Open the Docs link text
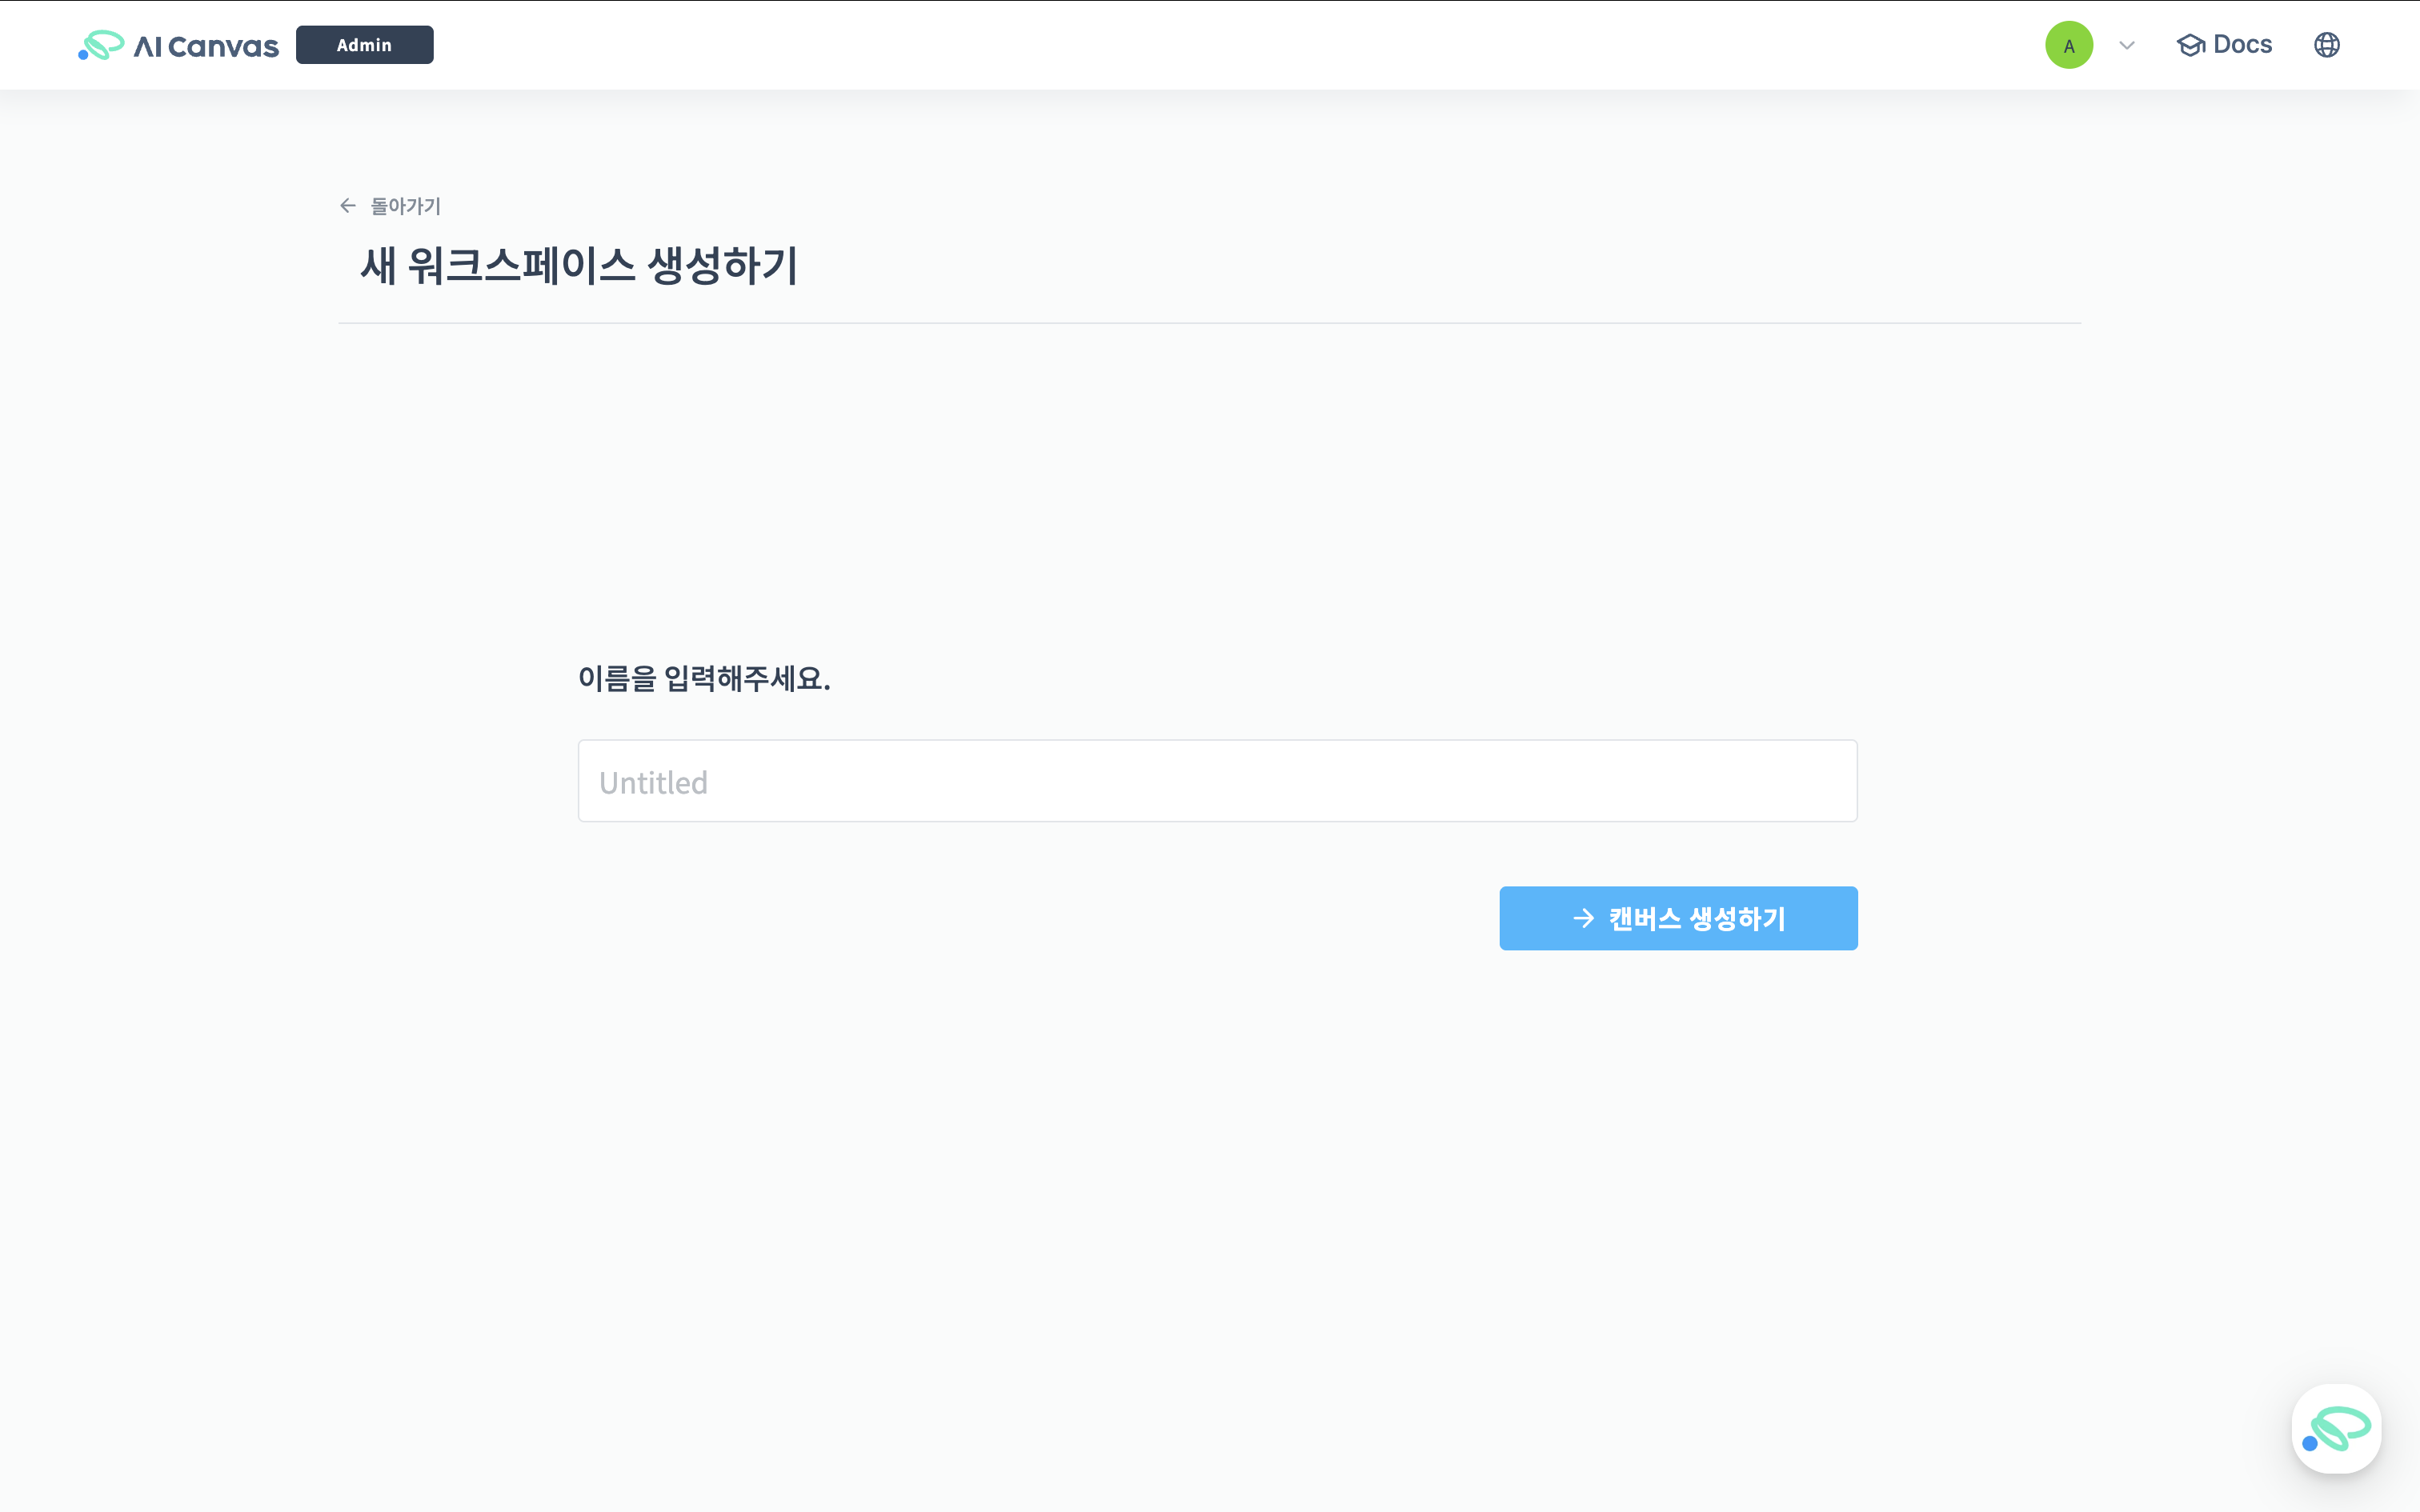2420x1512 pixels. coord(2242,45)
